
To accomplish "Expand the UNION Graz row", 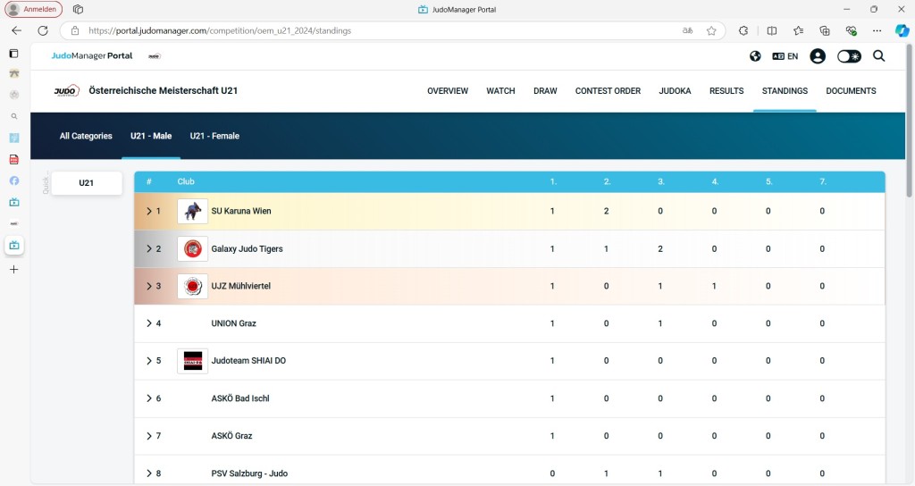I will pos(149,323).
